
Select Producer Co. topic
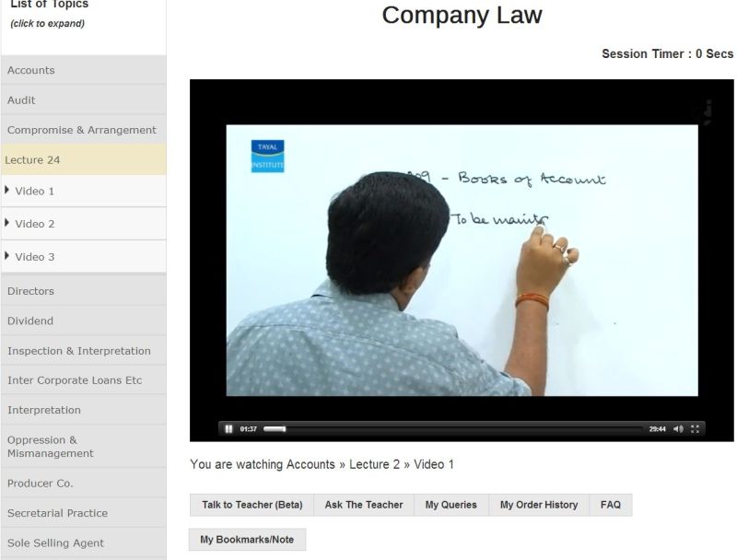pos(41,484)
